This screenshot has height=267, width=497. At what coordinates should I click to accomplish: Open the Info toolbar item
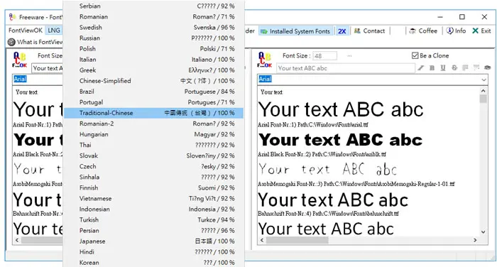pos(456,31)
